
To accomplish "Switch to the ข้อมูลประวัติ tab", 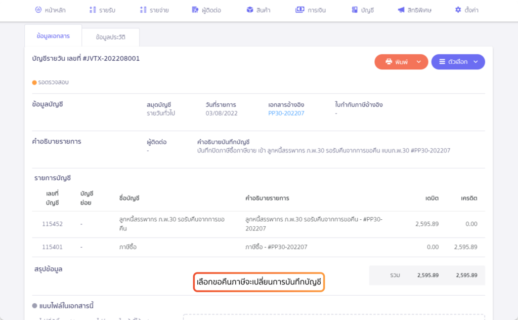I will point(111,37).
